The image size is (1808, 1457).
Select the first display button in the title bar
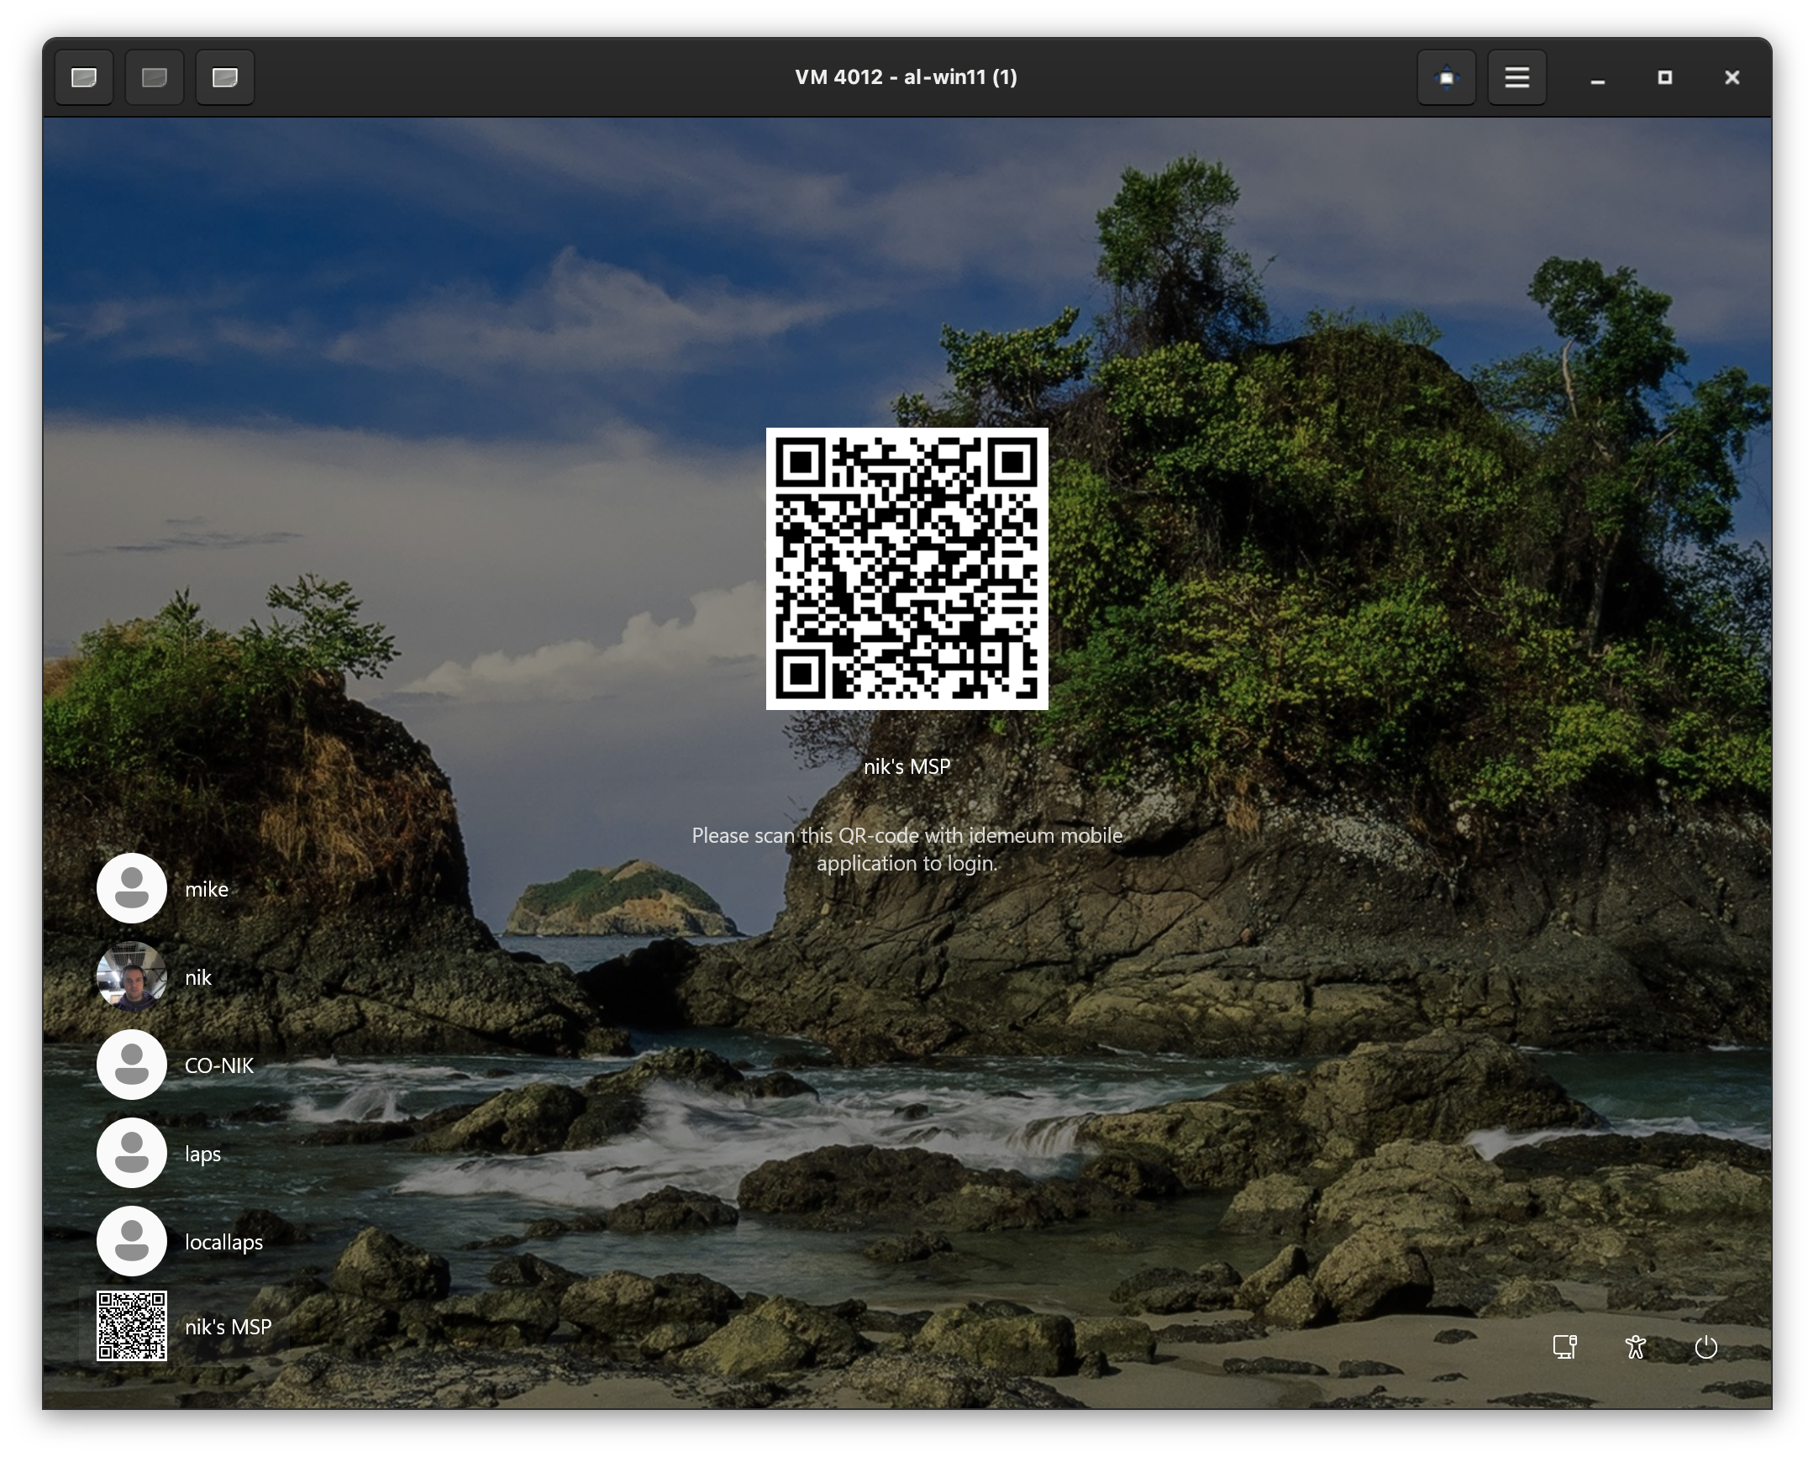[x=84, y=77]
